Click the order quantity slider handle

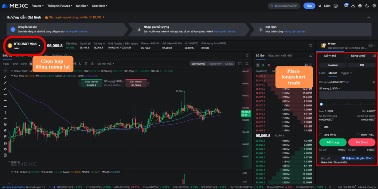point(321,104)
